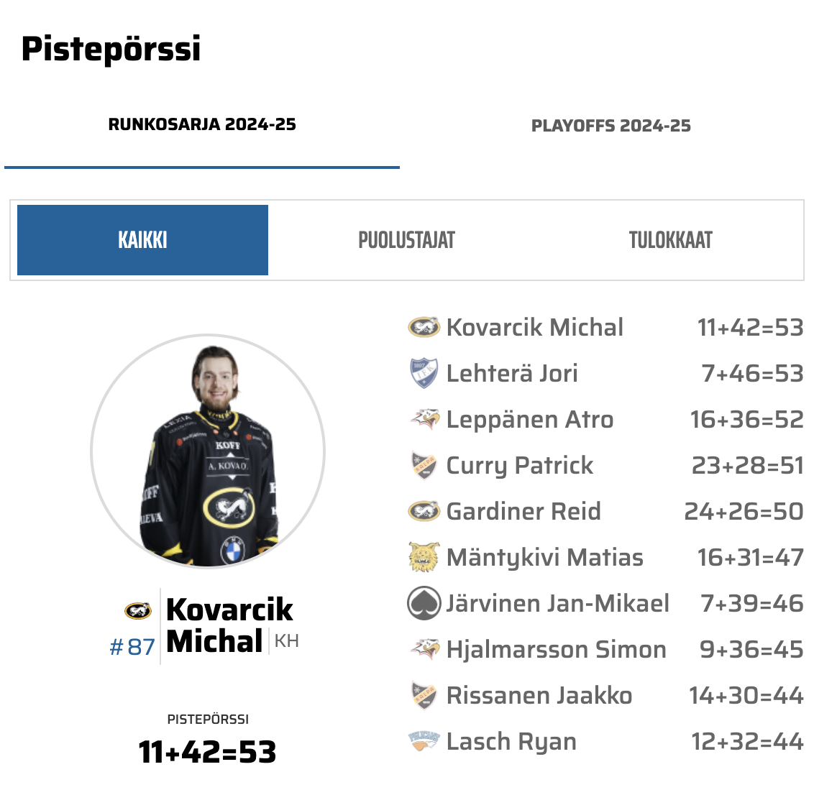814x795 pixels.
Task: Click the team logo next to Curry Patrick
Action: pyautogui.click(x=424, y=466)
